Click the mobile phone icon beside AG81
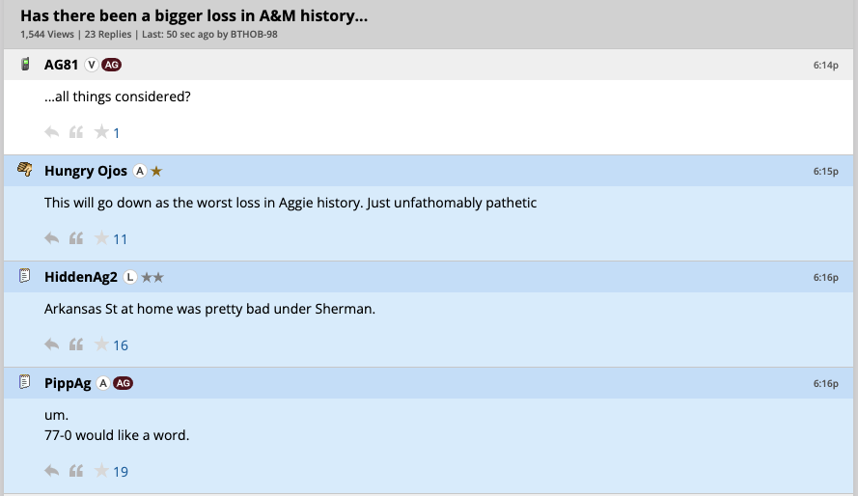The image size is (858, 496). (x=26, y=65)
